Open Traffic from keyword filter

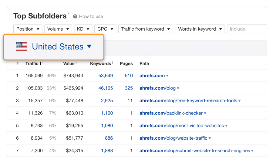[146, 29]
